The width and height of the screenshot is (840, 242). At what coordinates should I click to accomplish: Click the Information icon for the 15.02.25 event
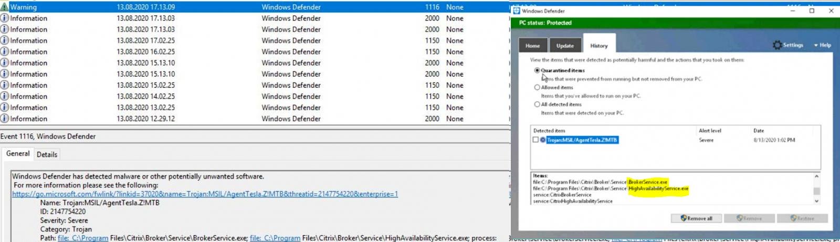[5, 85]
